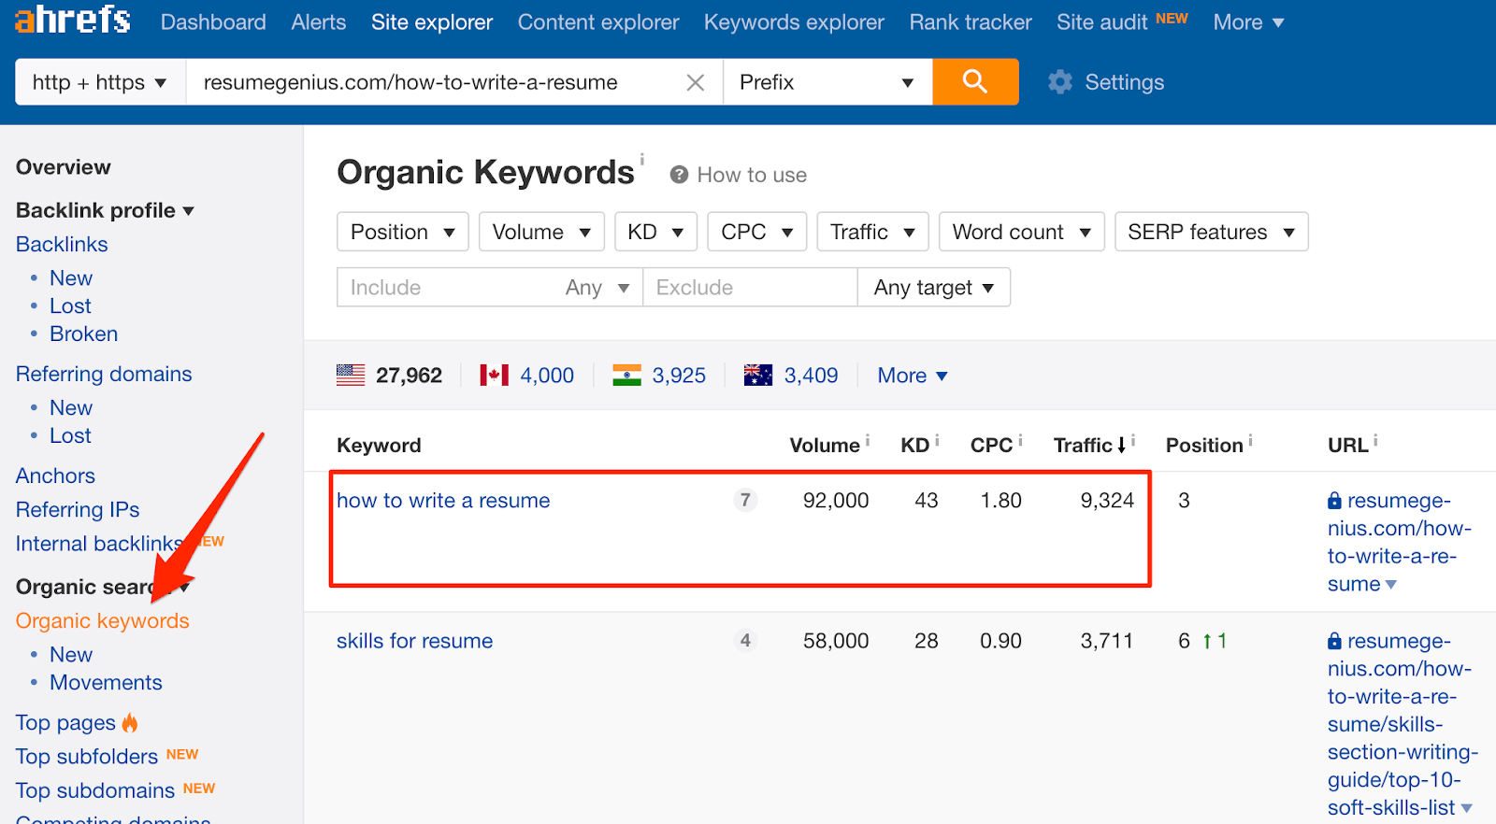Image resolution: width=1496 pixels, height=824 pixels.
Task: Click the info icon beside Position column
Action: tap(1250, 440)
